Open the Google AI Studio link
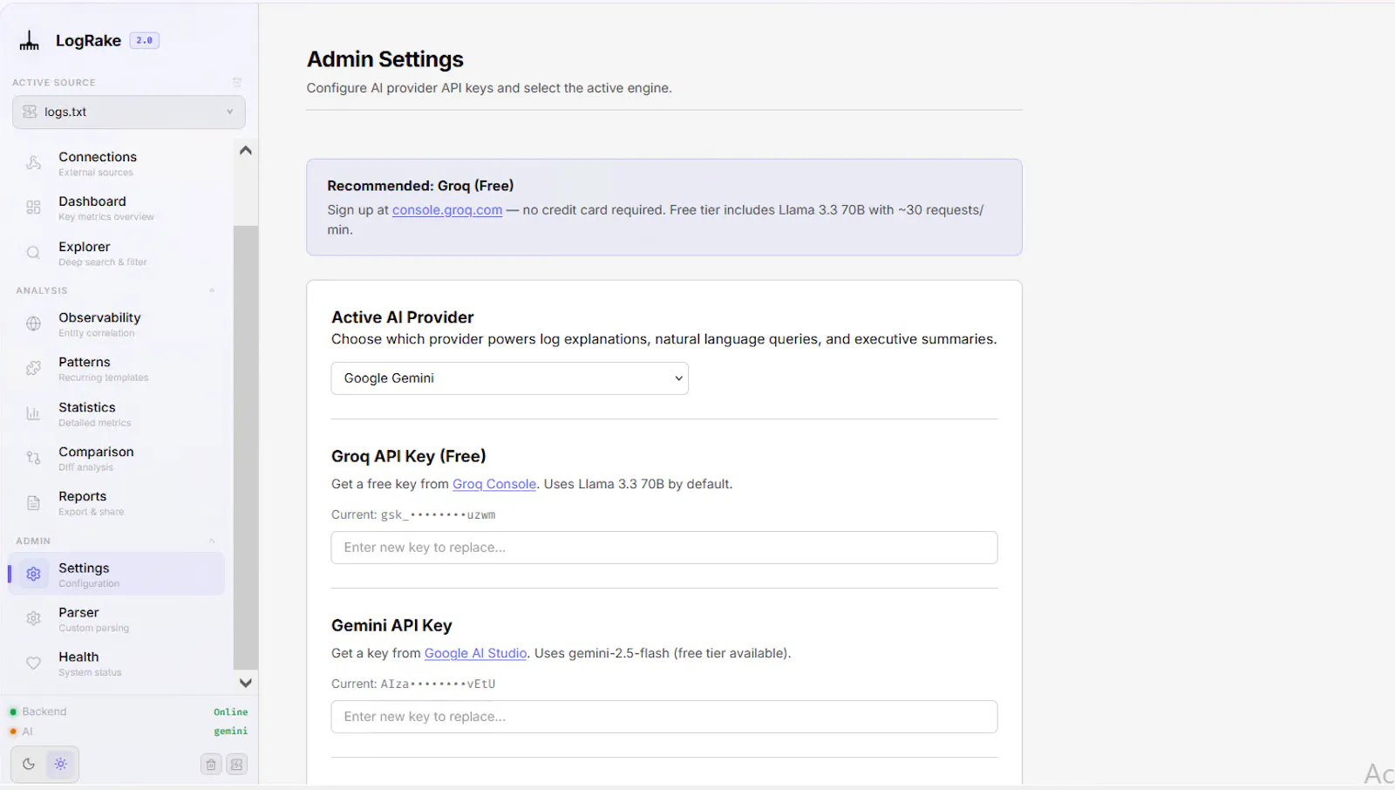 pos(476,653)
